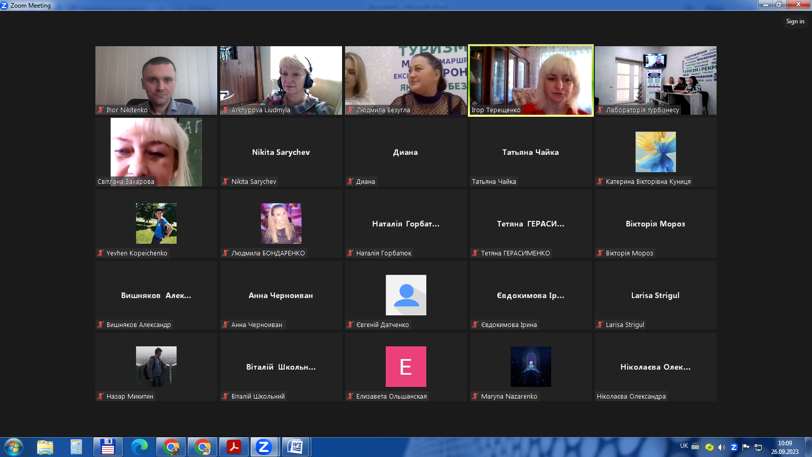The height and width of the screenshot is (457, 812).
Task: Select the Лабораторія турбізнесу video tile
Action: (655, 80)
